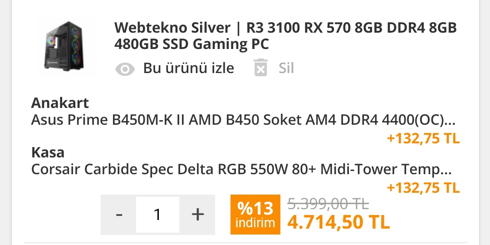Expand the truncated Corsair case description ellipsis
The height and width of the screenshot is (245, 490).
446,171
